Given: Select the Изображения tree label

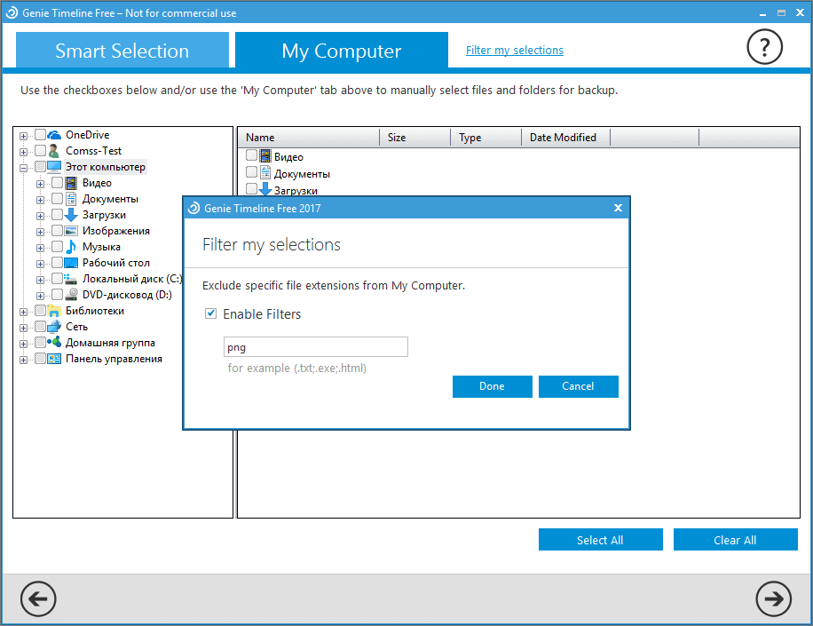Looking at the screenshot, I should pyautogui.click(x=116, y=231).
